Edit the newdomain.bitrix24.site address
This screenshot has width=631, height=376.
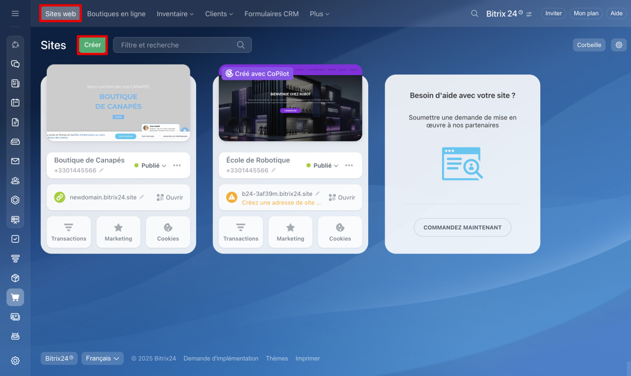coord(141,197)
